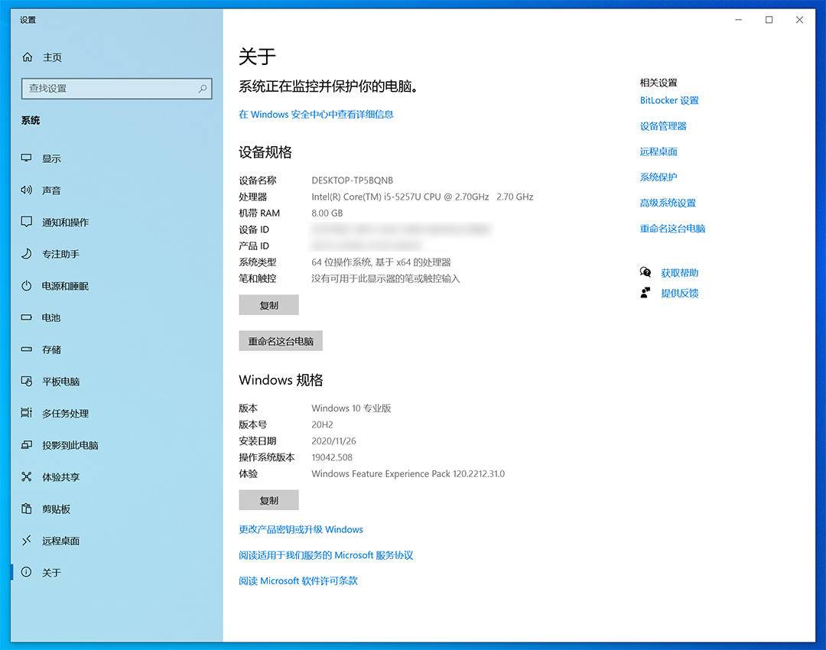
Task: Open 高级系统设置 link
Action: pos(666,203)
